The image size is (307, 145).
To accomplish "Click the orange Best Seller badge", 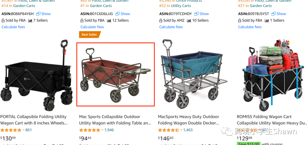I will tap(90, 35).
